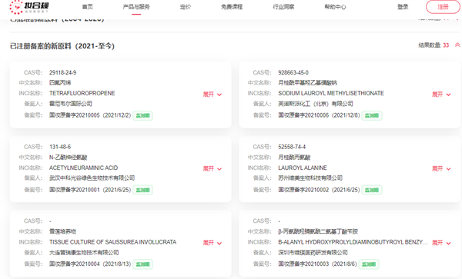Open the 首页 menu item

coord(88,7)
